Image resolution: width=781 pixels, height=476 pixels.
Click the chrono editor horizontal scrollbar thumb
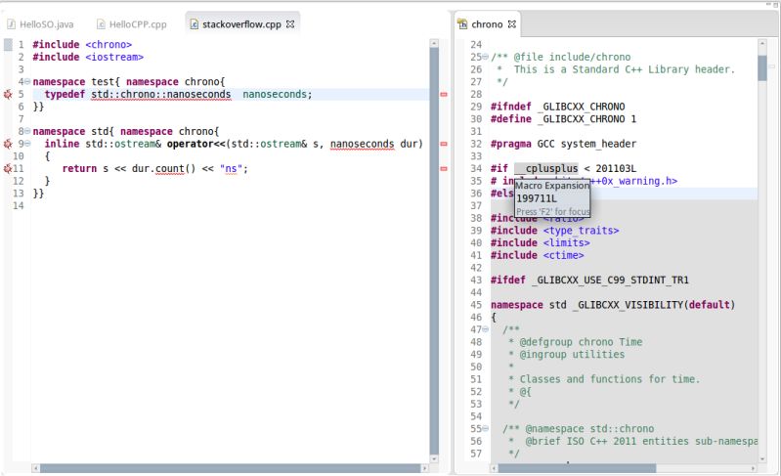pos(577,468)
